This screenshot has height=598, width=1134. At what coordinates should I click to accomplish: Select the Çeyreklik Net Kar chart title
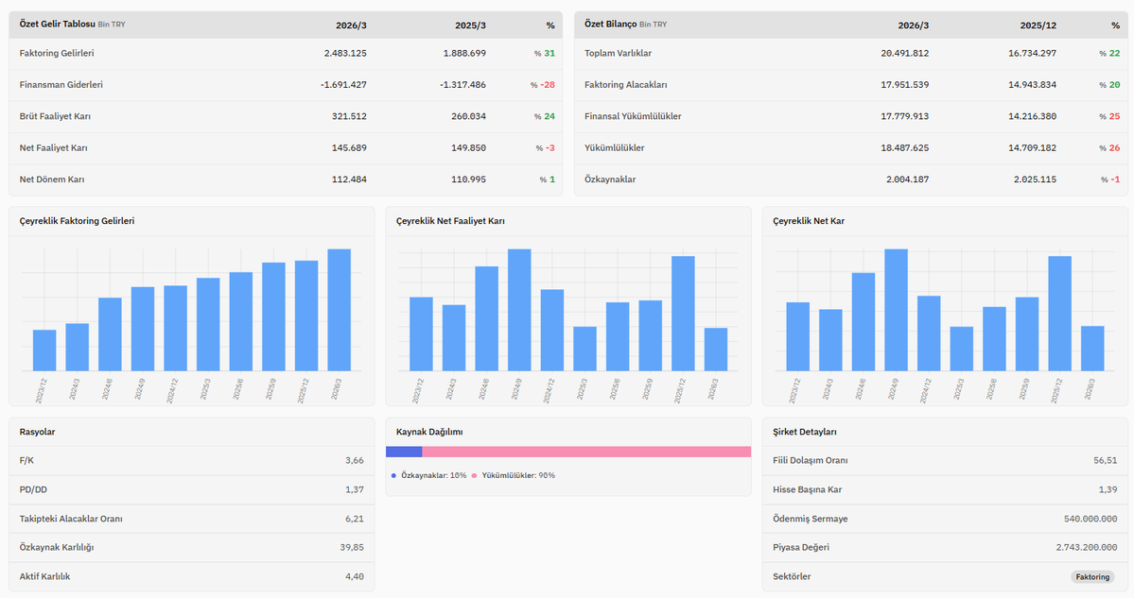point(809,221)
